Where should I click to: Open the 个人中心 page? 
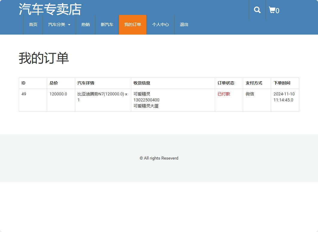160,25
